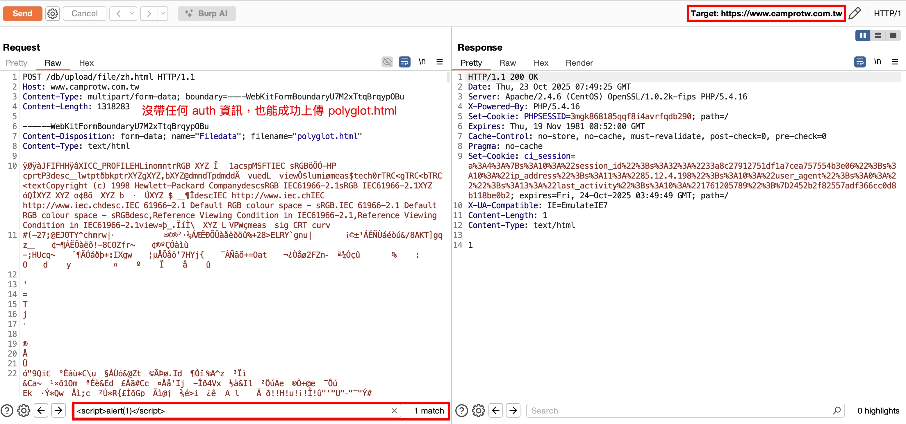
Task: Toggle request \n show newlines
Action: click(422, 62)
